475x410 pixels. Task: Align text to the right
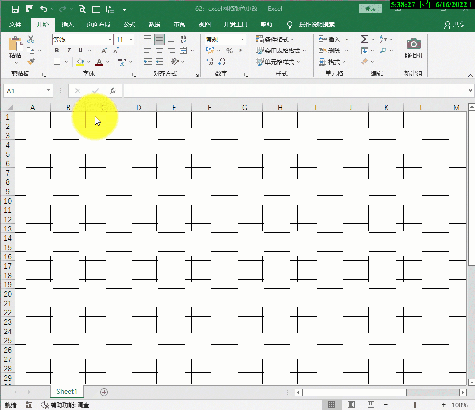(x=171, y=51)
